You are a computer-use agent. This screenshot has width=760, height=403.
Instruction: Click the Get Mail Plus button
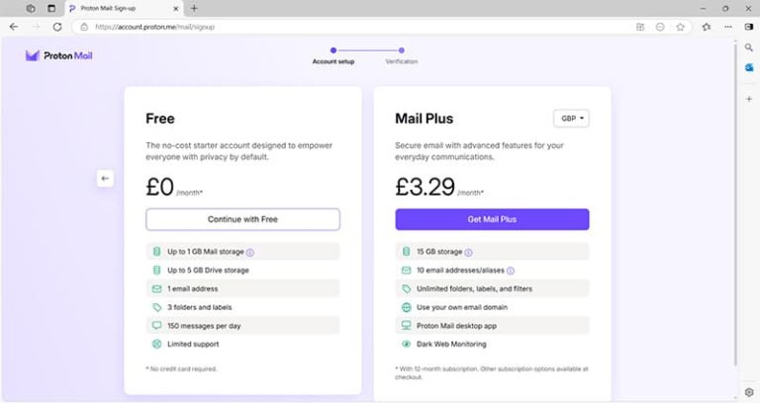coord(492,219)
